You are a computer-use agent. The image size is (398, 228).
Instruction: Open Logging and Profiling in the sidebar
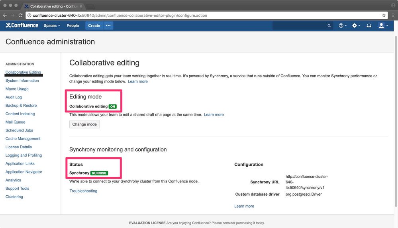pyautogui.click(x=24, y=155)
